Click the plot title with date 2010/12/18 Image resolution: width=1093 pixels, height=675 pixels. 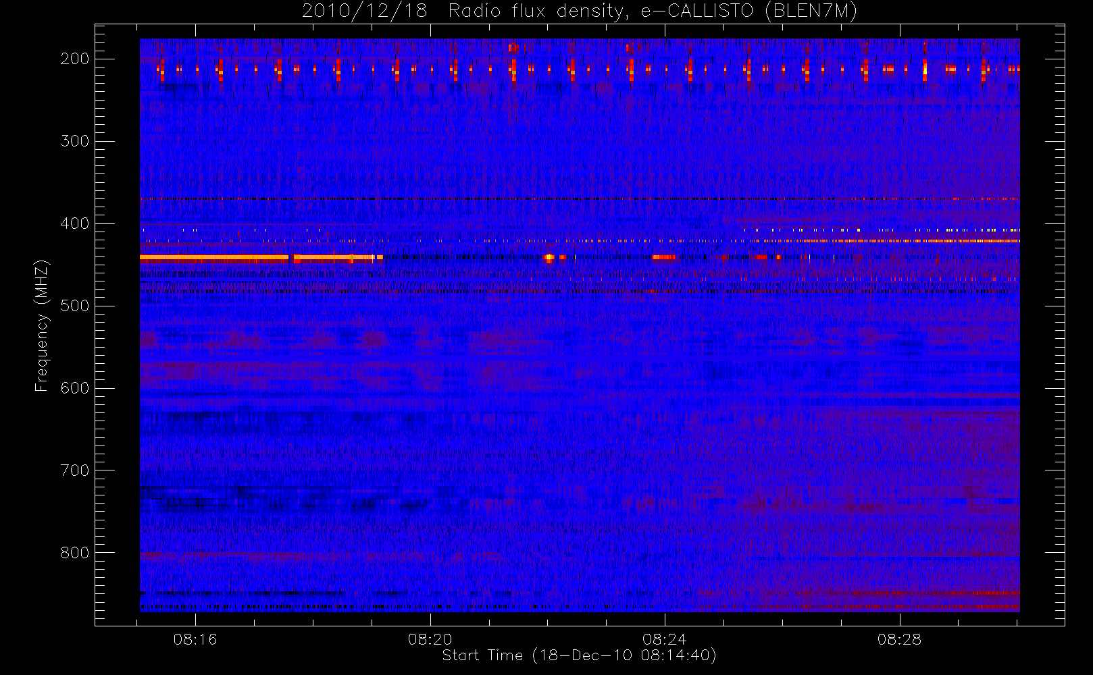click(580, 11)
